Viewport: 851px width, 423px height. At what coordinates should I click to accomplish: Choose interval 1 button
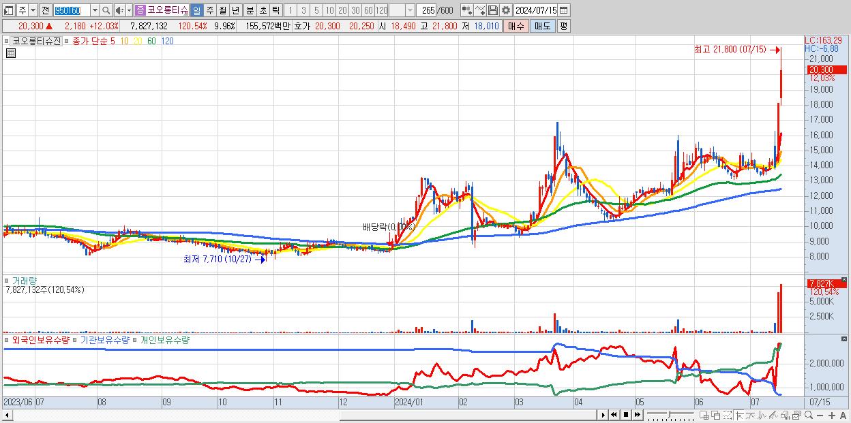point(290,10)
